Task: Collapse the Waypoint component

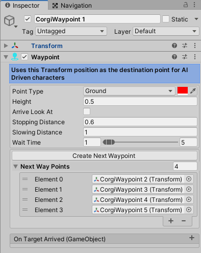Action: pyautogui.click(x=6, y=57)
